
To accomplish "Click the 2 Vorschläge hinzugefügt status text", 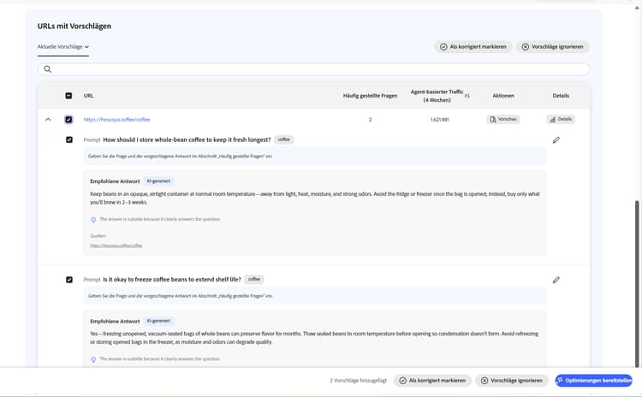I will tap(359, 381).
